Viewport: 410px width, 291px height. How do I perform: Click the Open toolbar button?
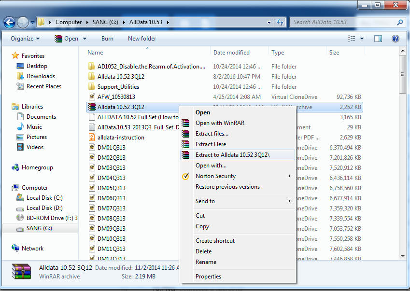tap(67, 39)
